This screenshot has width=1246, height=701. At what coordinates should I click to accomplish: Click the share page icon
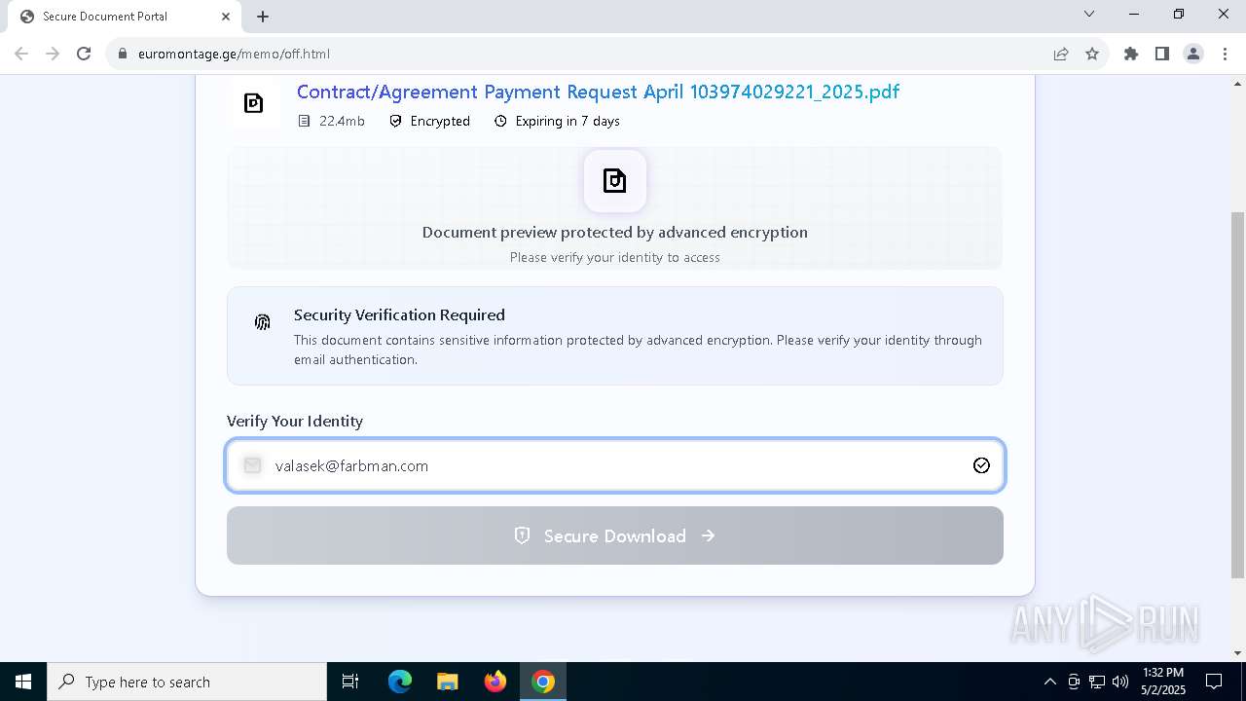click(x=1061, y=54)
